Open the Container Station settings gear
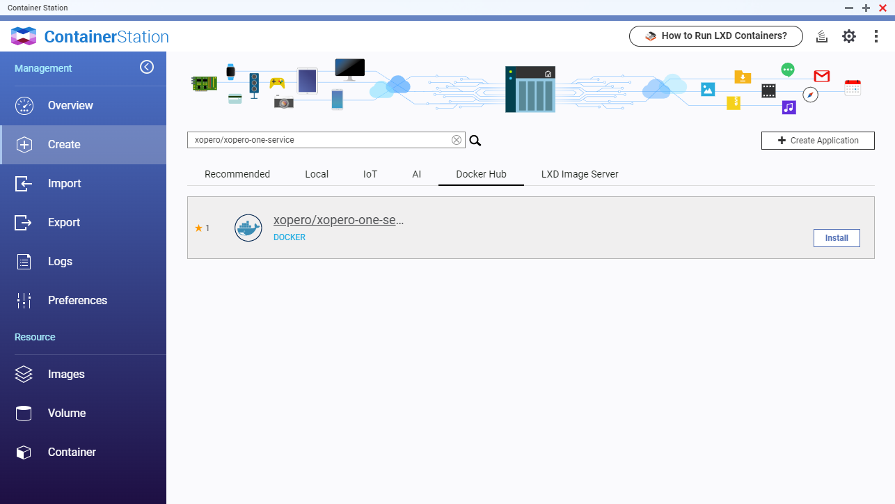Screen dimensions: 895x504 tap(849, 36)
